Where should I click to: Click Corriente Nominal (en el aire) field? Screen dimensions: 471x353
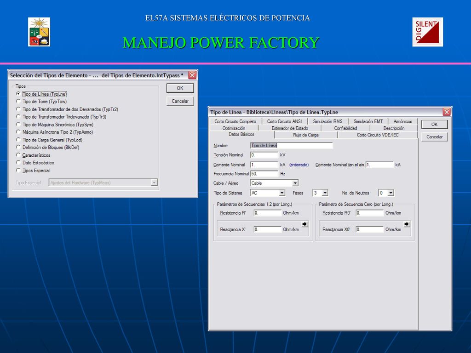(x=379, y=165)
